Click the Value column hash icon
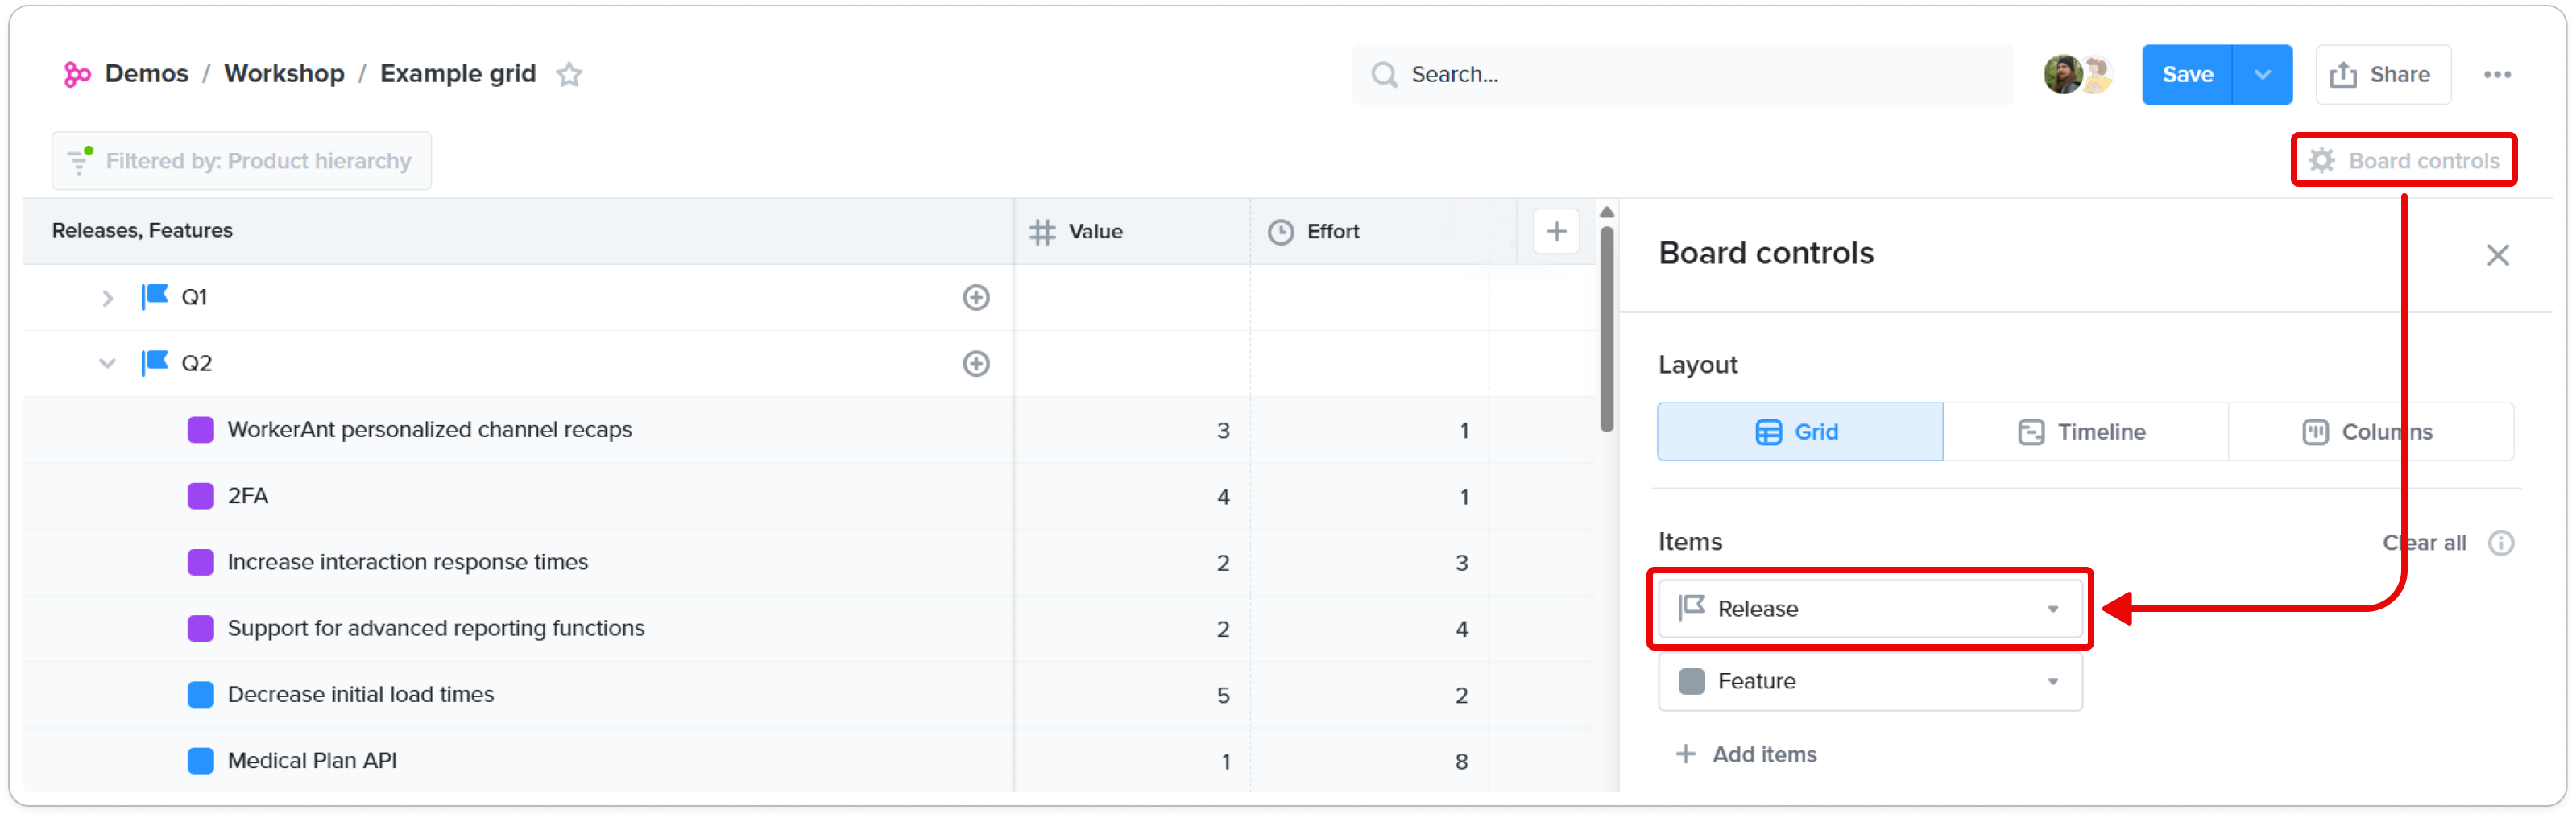 (1042, 231)
